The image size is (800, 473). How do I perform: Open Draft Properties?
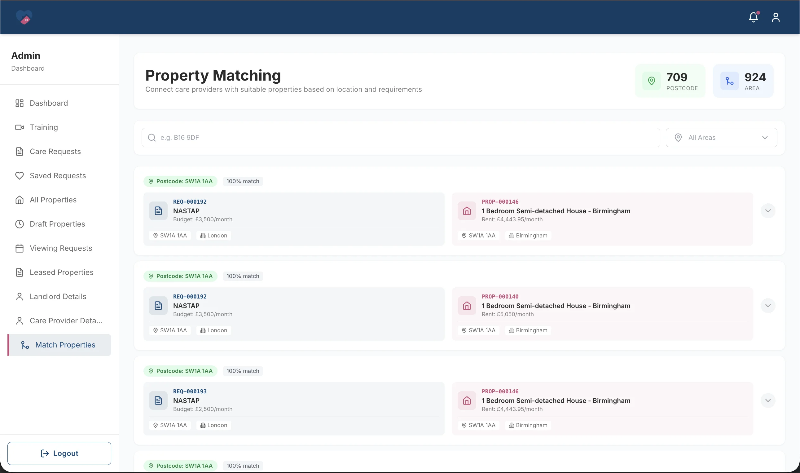coord(59,224)
